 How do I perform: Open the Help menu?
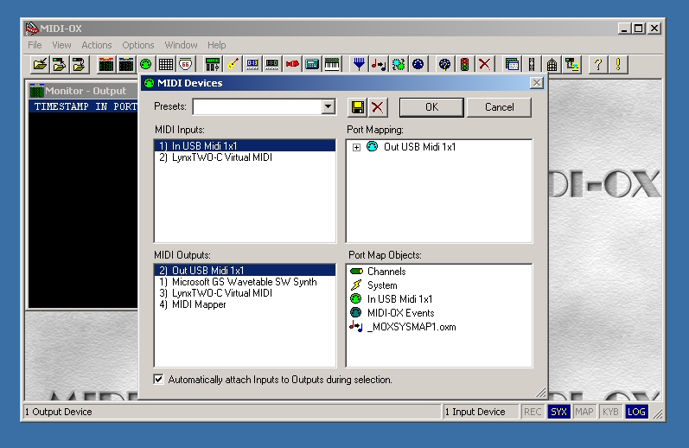(217, 45)
